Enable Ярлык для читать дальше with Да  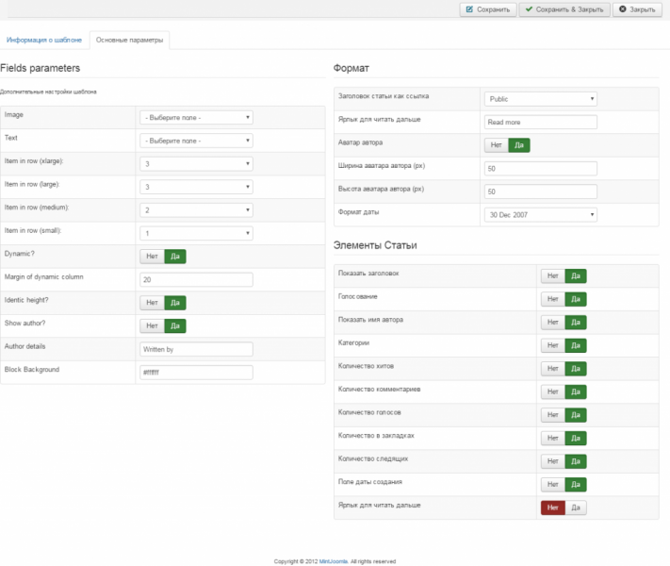(x=577, y=508)
